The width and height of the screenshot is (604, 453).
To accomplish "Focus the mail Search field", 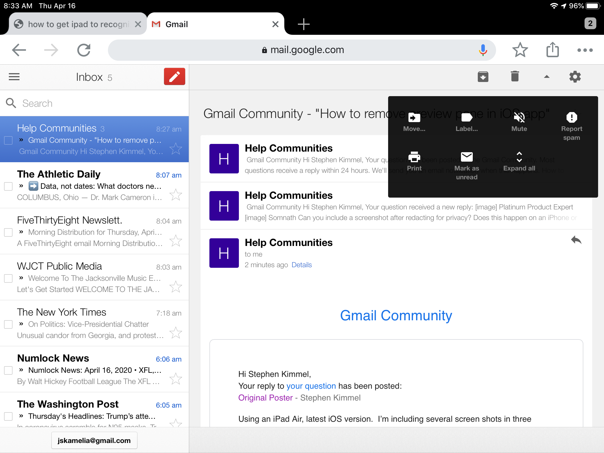I will pos(94,103).
